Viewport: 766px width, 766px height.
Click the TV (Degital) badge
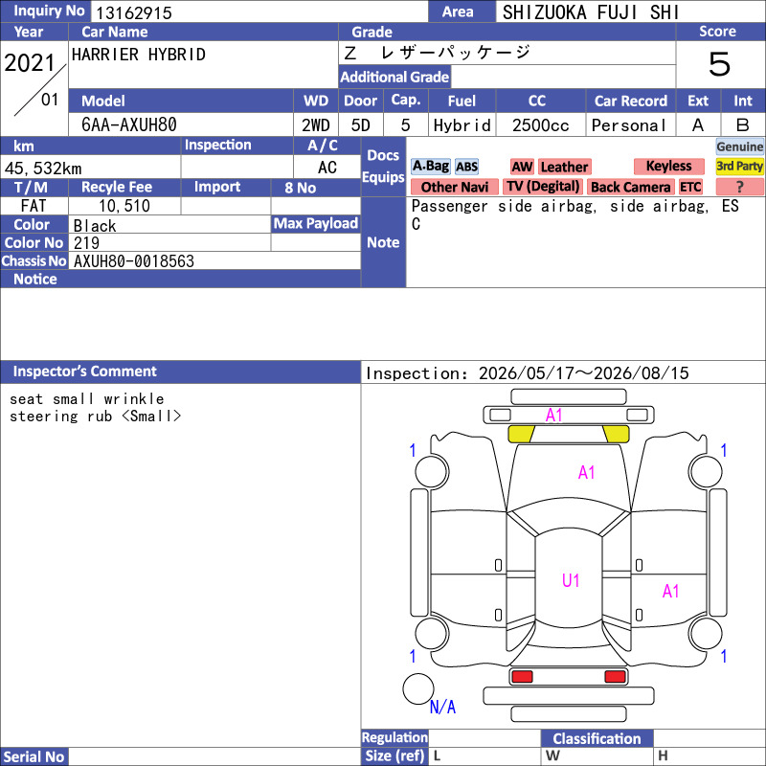tap(543, 187)
